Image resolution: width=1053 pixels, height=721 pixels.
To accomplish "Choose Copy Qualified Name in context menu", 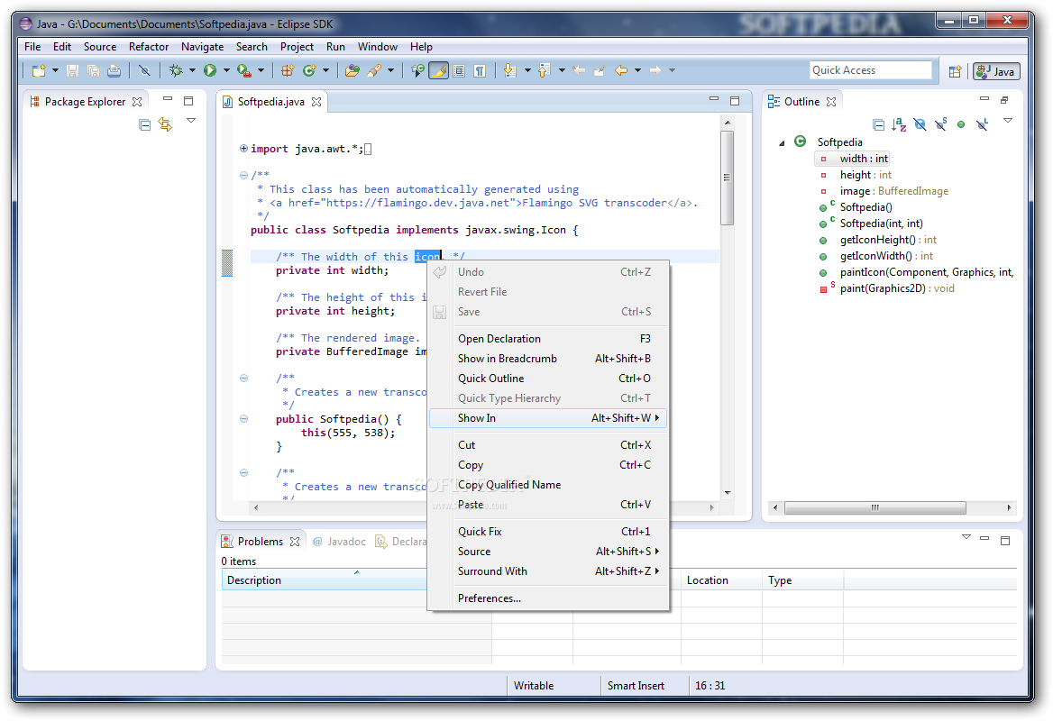I will pos(549,485).
